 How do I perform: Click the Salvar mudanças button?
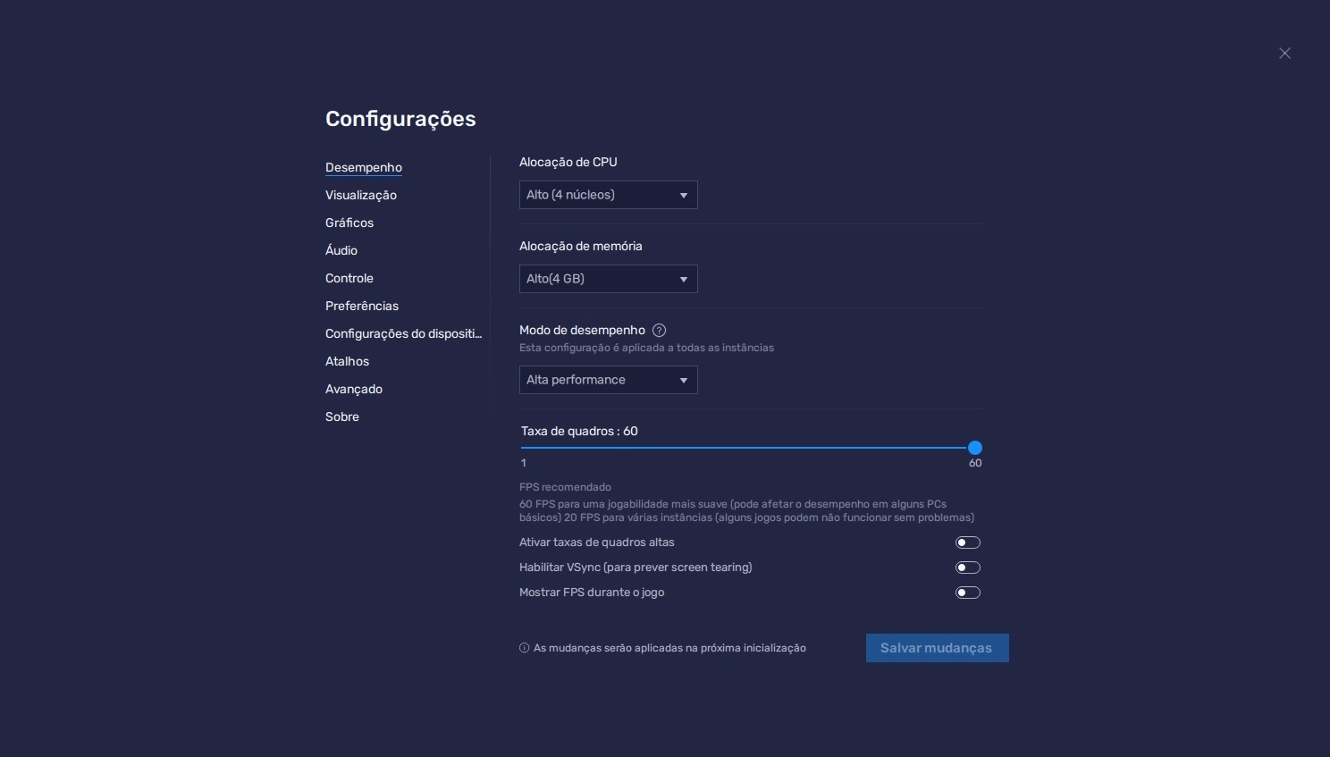(x=937, y=648)
